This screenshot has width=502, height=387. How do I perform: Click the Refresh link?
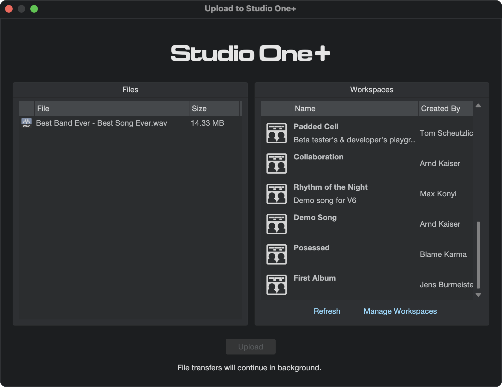click(327, 311)
